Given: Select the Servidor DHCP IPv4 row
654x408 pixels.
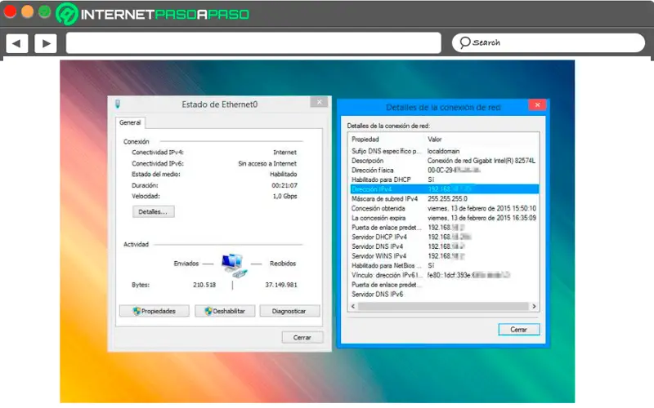Looking at the screenshot, I should click(444, 237).
